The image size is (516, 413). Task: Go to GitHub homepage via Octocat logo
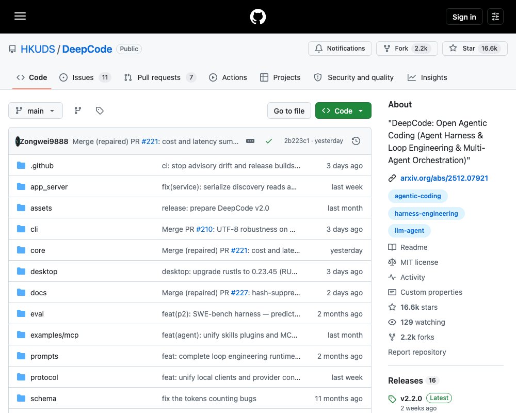click(x=257, y=17)
